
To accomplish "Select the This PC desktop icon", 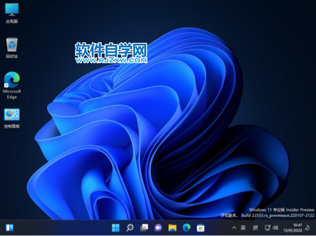I will (x=12, y=13).
